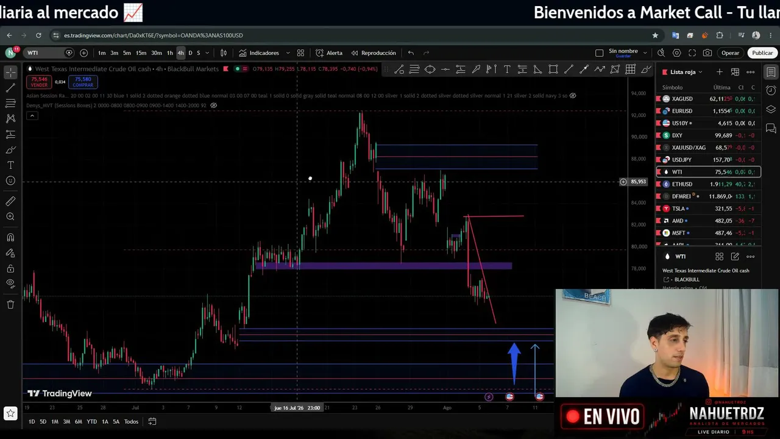Open the object tree layers panel

(x=771, y=110)
